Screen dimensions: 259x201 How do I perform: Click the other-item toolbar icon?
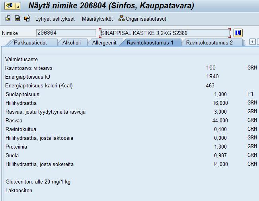[27, 19]
